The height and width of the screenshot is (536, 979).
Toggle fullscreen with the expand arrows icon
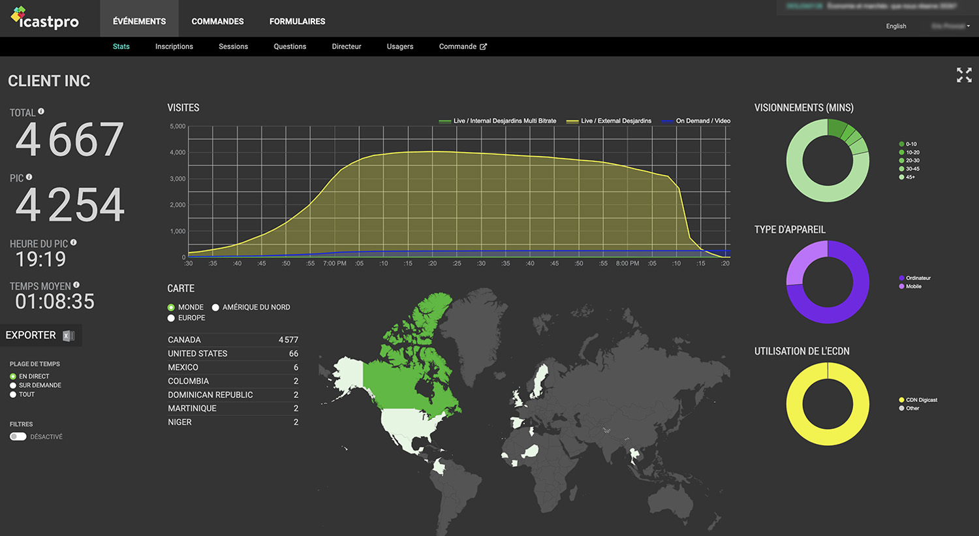pyautogui.click(x=964, y=75)
